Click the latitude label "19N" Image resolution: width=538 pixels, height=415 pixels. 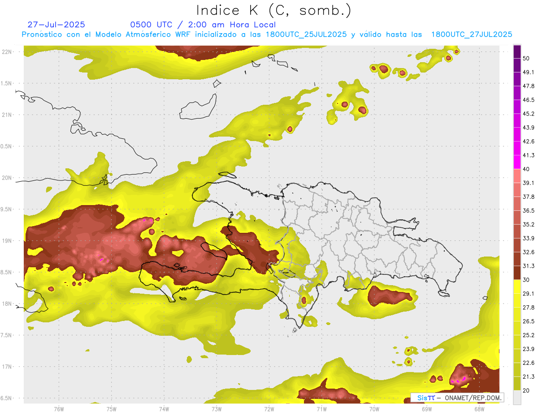pos(8,241)
